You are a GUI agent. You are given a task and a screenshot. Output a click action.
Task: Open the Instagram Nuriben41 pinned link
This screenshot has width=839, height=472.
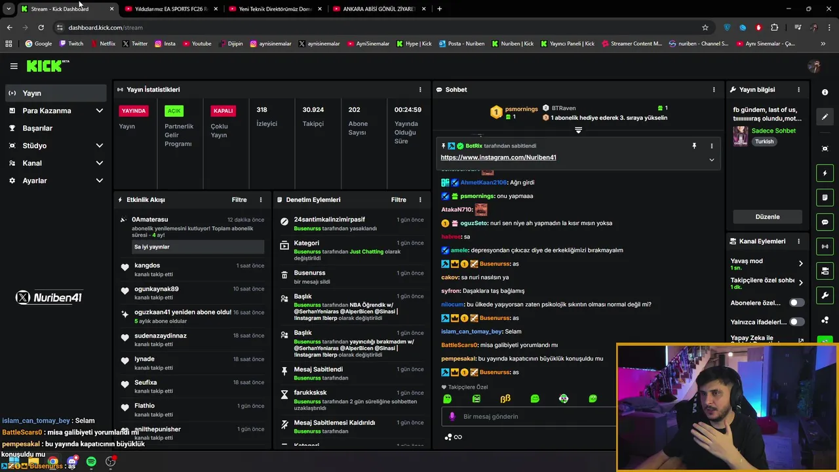tap(498, 158)
